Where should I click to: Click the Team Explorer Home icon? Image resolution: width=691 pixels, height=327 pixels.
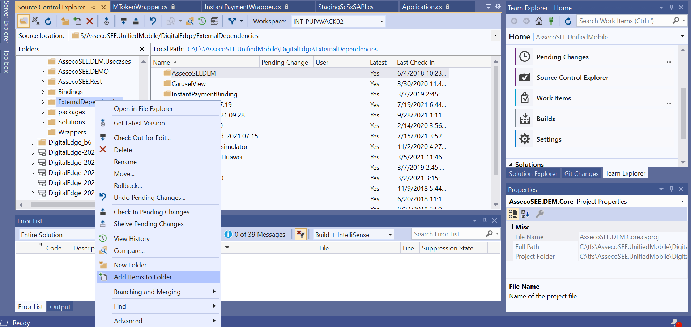click(539, 21)
